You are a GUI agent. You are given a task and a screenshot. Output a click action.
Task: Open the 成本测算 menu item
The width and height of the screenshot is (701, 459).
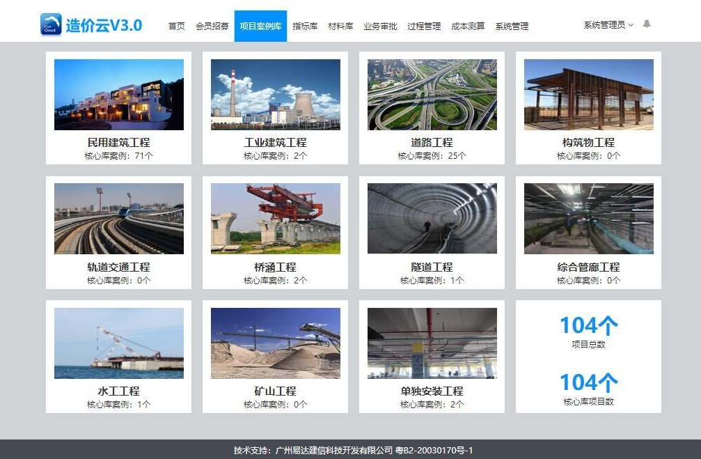tap(468, 26)
